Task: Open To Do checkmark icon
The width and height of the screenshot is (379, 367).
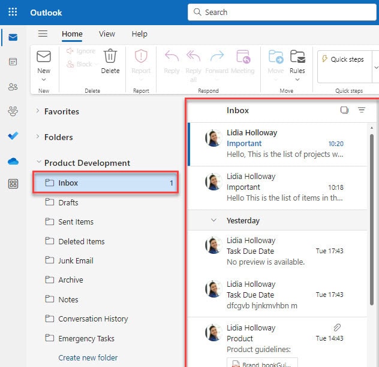Action: point(13,135)
